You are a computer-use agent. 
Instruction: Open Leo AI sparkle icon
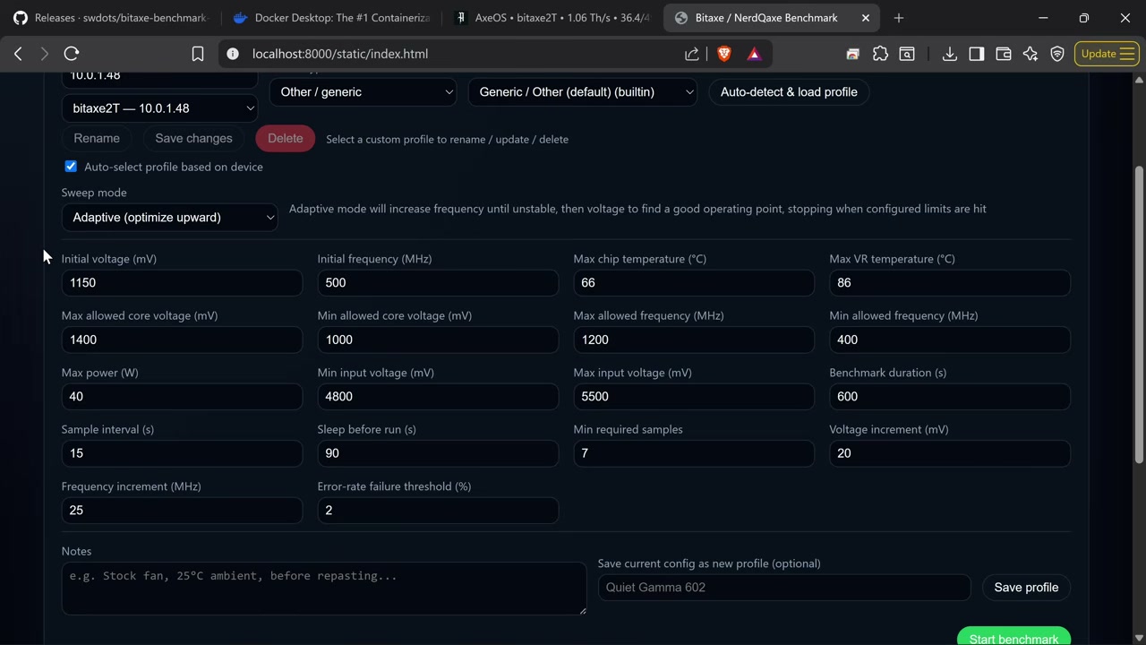pyautogui.click(x=1031, y=54)
